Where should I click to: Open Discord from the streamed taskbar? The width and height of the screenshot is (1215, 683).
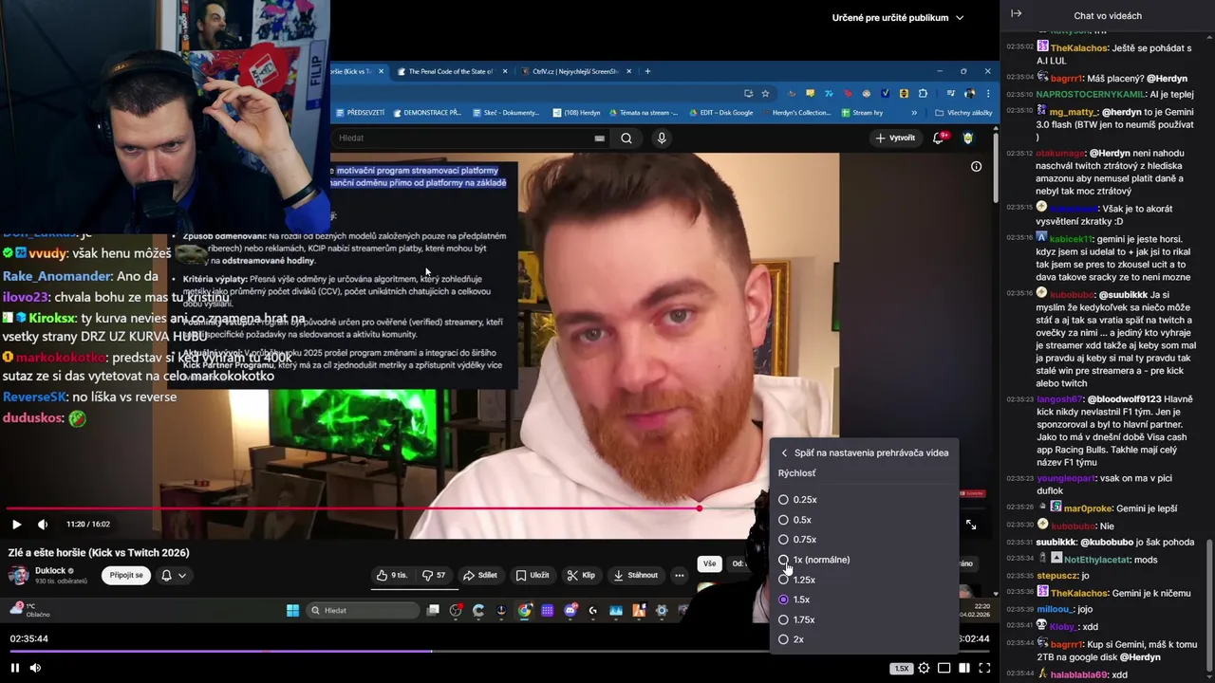click(x=570, y=610)
